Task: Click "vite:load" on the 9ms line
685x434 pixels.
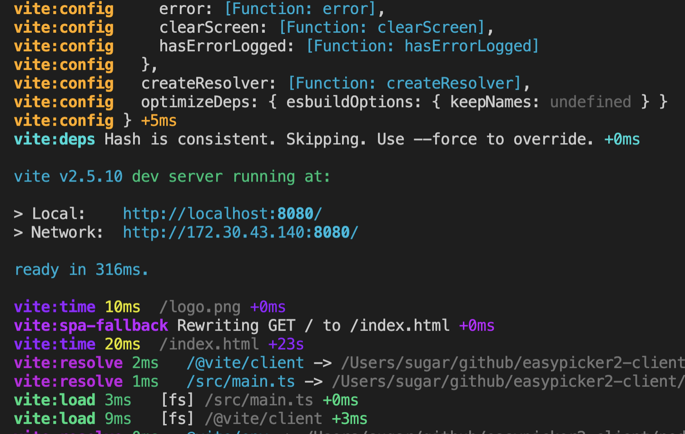Action: click(x=55, y=419)
